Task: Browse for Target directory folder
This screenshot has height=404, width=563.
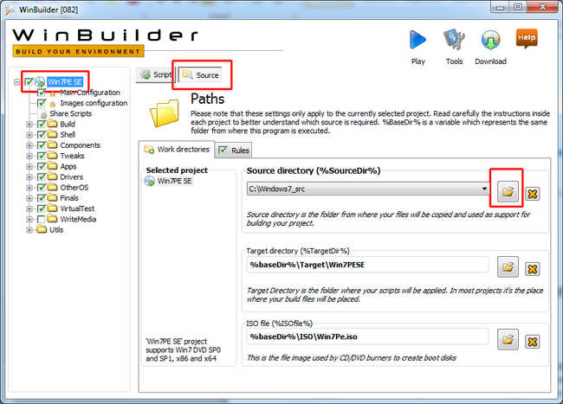Action: click(x=508, y=267)
